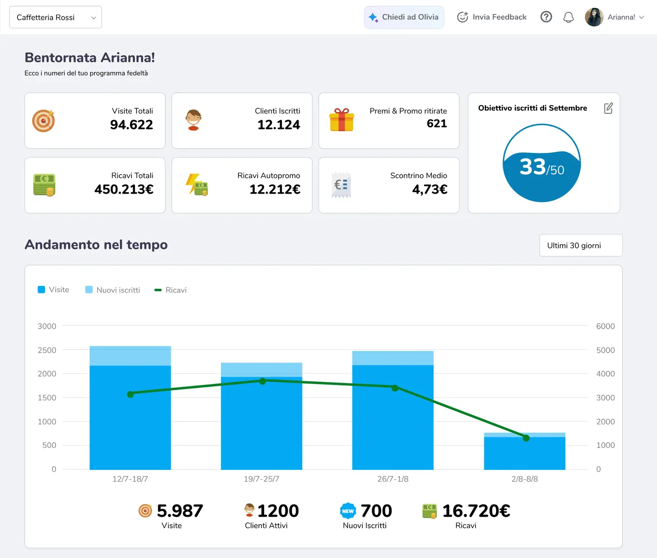Click the lightning money icon in Ricavi Autopromo

point(197,185)
